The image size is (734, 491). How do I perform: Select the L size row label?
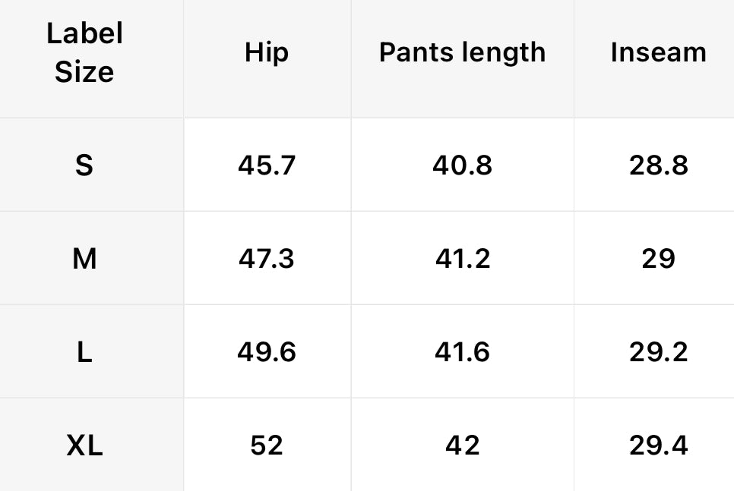coord(84,352)
